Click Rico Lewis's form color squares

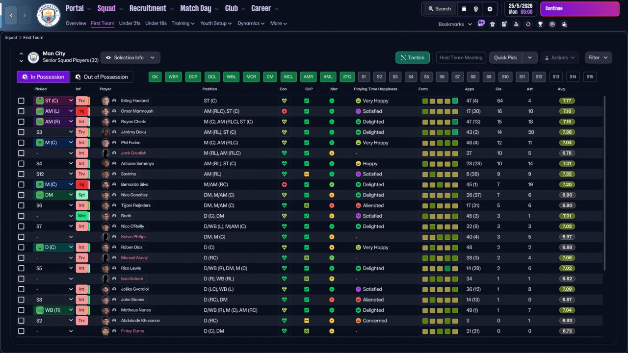(x=440, y=268)
